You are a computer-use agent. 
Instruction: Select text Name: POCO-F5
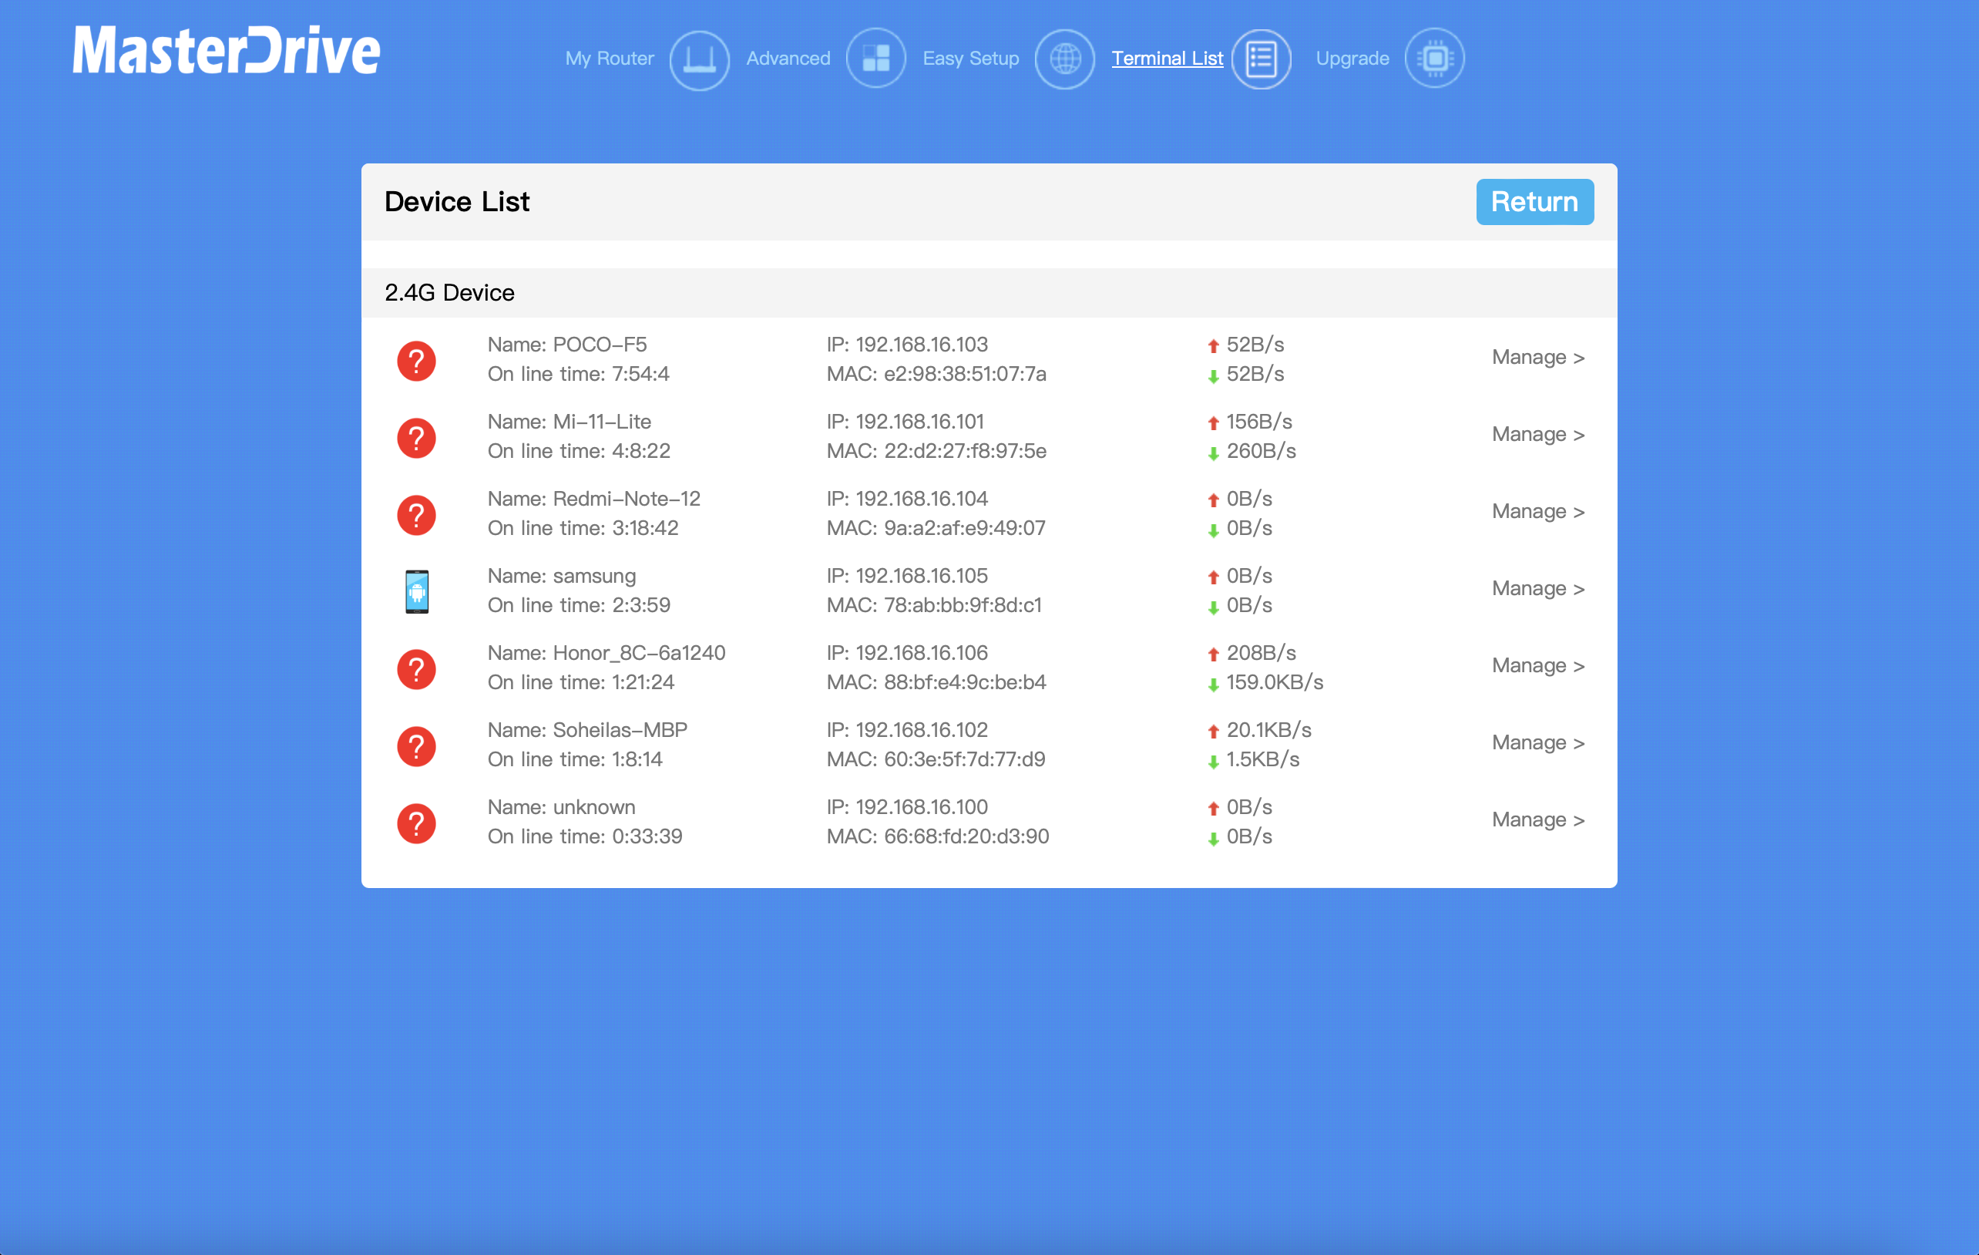(x=567, y=345)
